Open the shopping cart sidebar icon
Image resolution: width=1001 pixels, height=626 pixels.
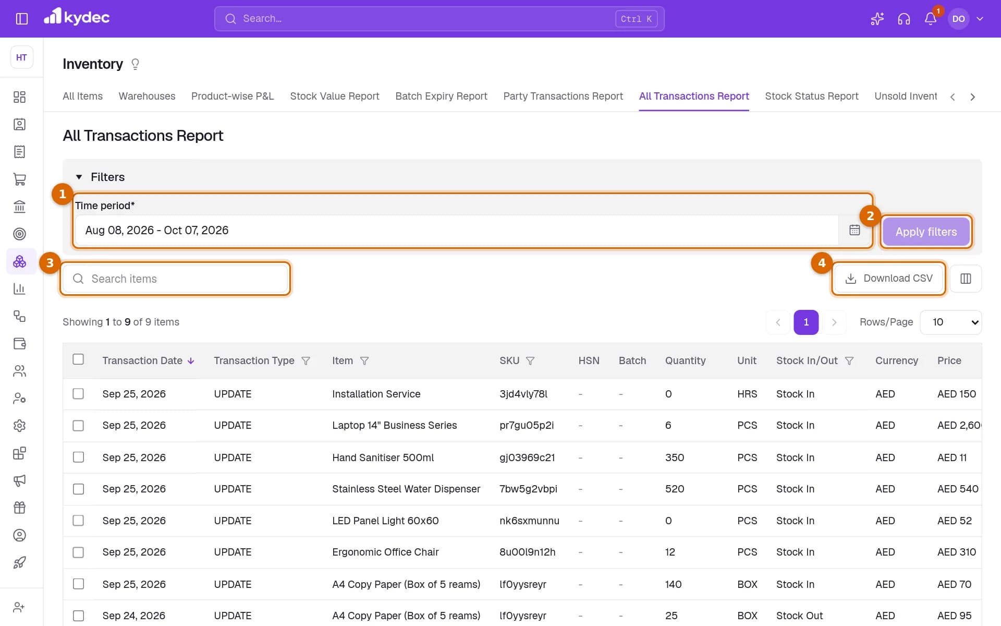(x=19, y=179)
